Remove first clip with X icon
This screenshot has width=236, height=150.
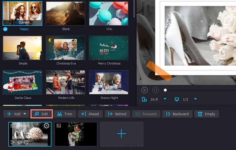(46, 126)
